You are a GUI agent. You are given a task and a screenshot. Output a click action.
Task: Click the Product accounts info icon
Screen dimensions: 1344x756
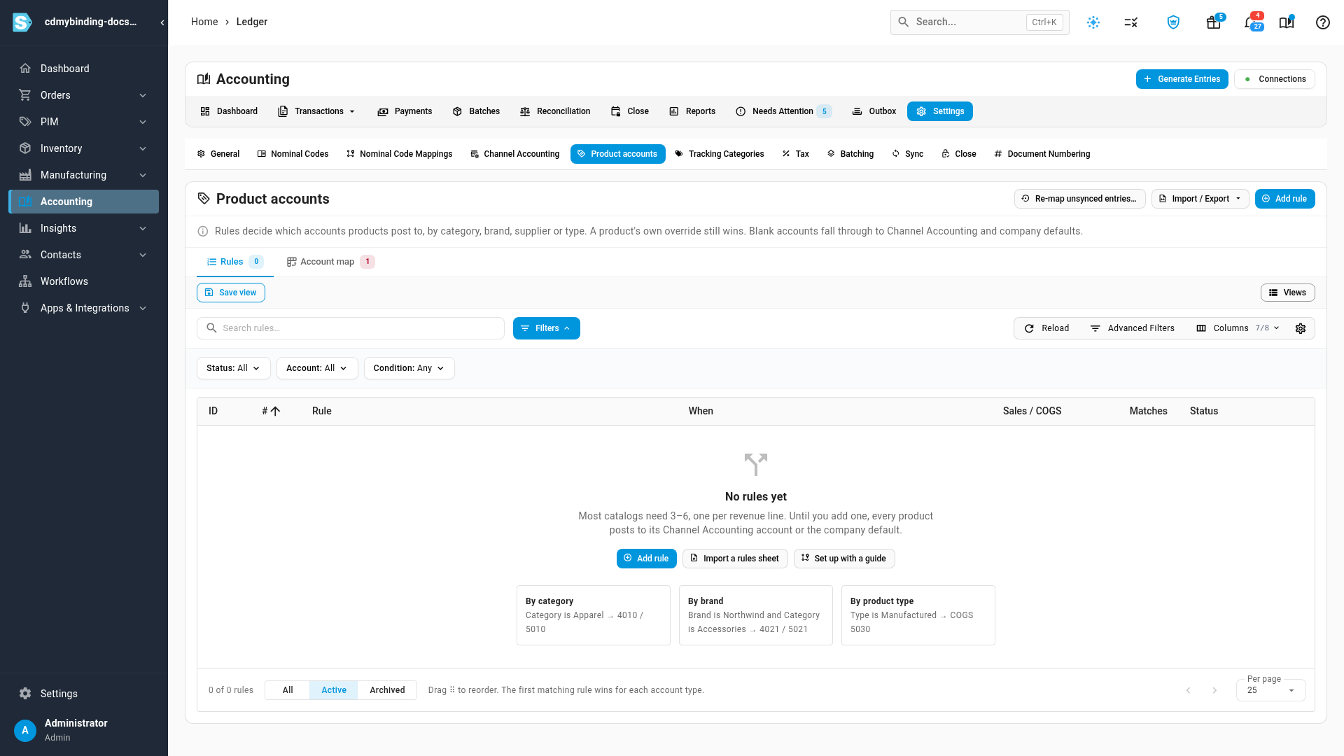(203, 231)
